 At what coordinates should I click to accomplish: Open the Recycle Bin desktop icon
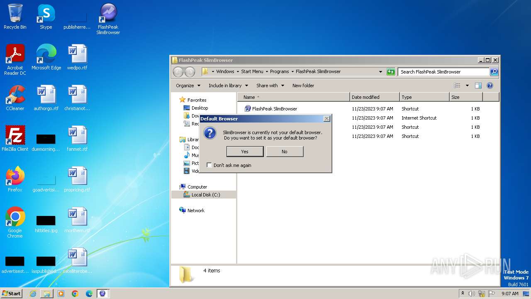15,17
